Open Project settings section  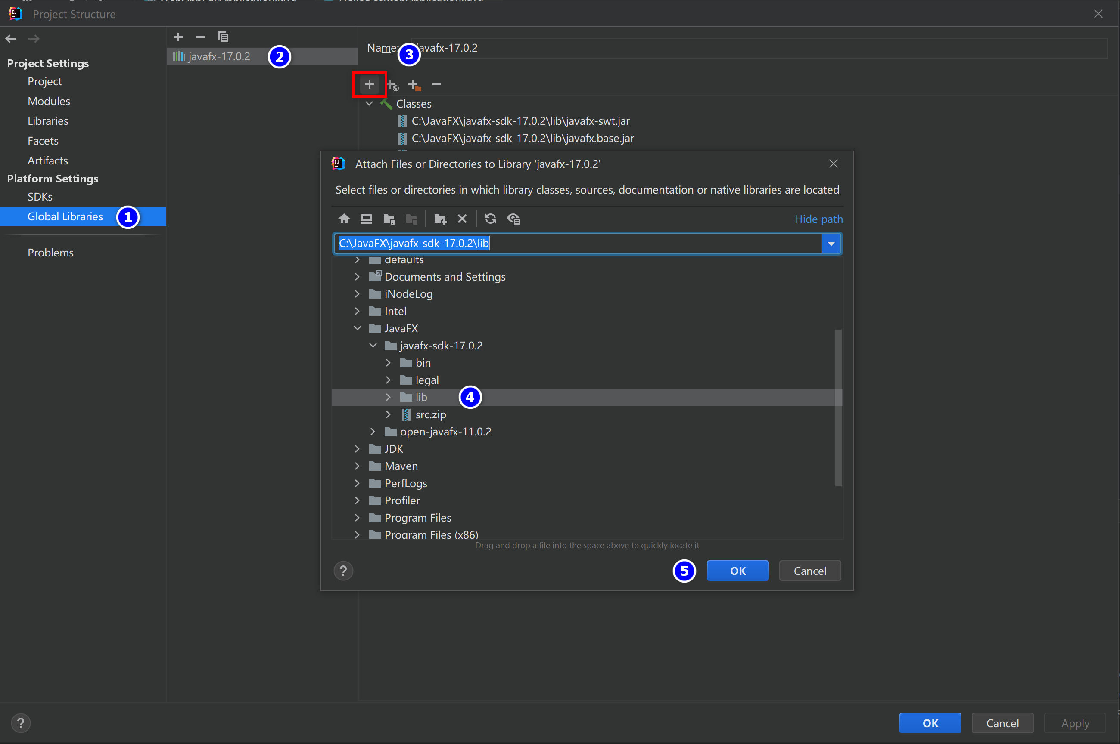click(x=45, y=81)
